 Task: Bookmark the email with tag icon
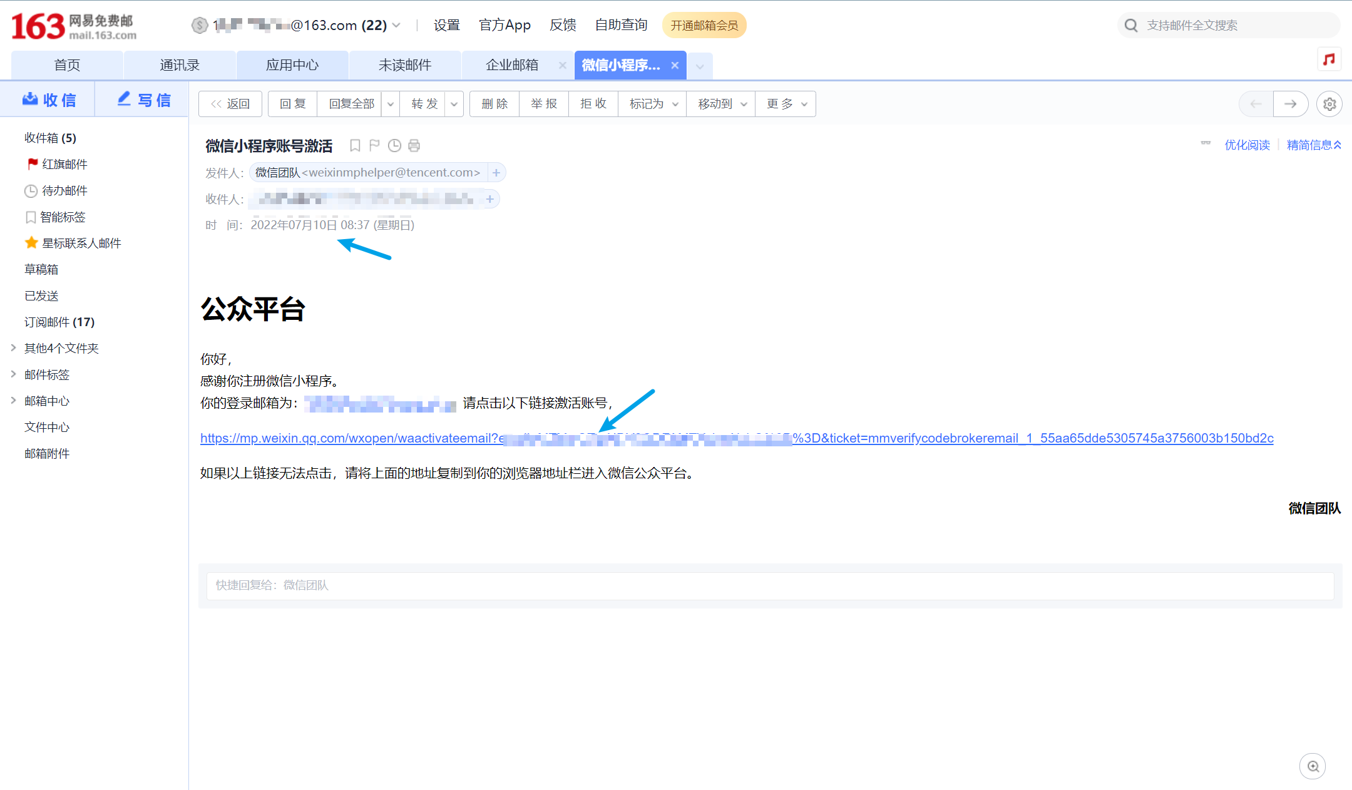tap(355, 146)
